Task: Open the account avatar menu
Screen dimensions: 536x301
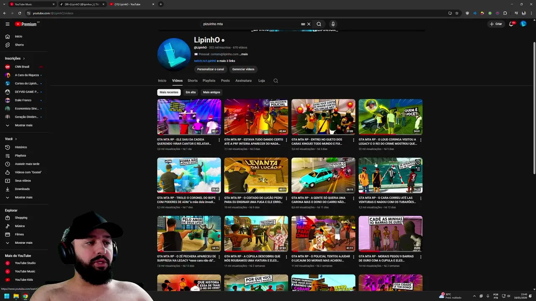Action: [523, 24]
